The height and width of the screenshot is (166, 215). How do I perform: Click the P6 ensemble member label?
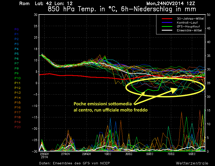point(16,59)
